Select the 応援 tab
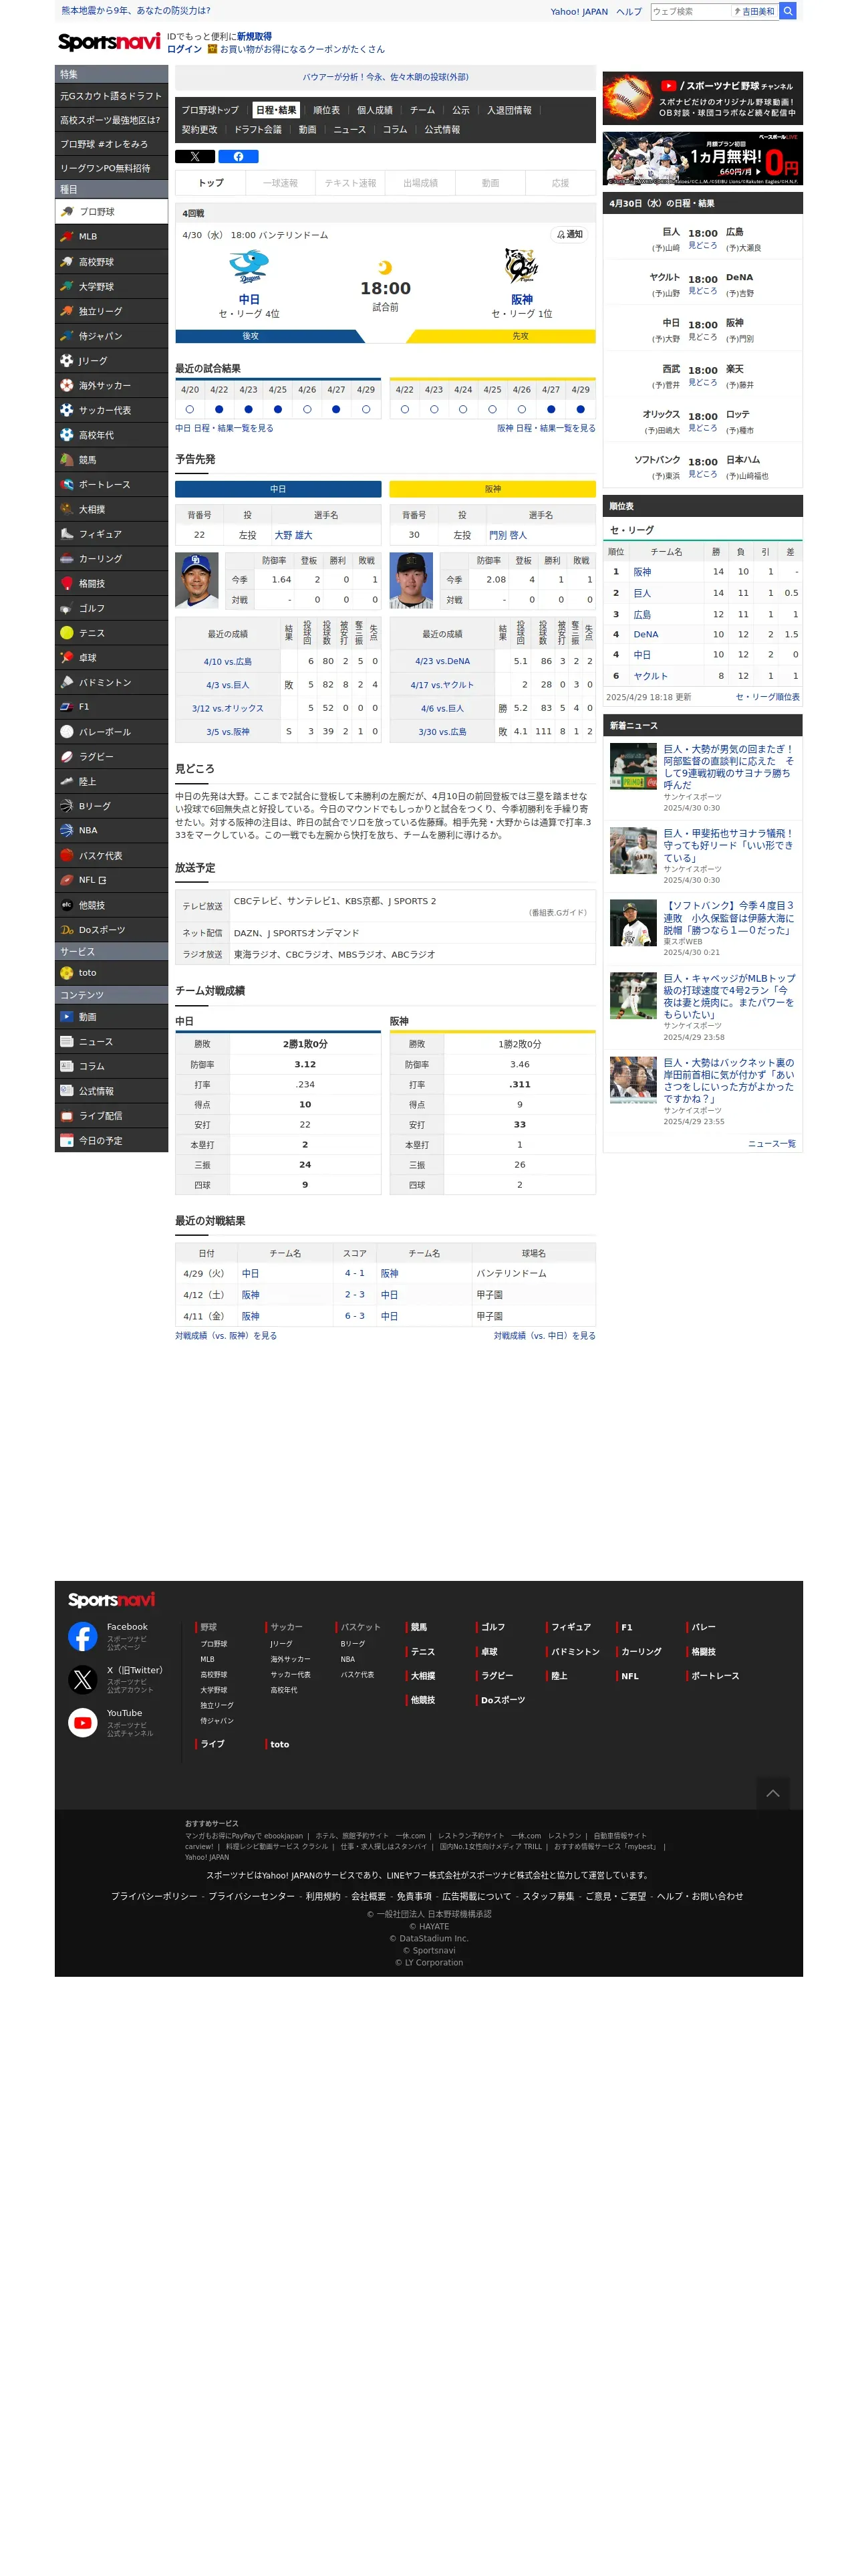The image size is (858, 2576). click(561, 183)
